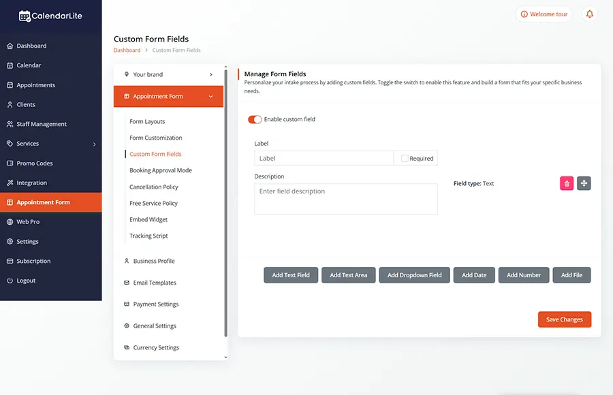Click the Services tag icon

click(10, 144)
